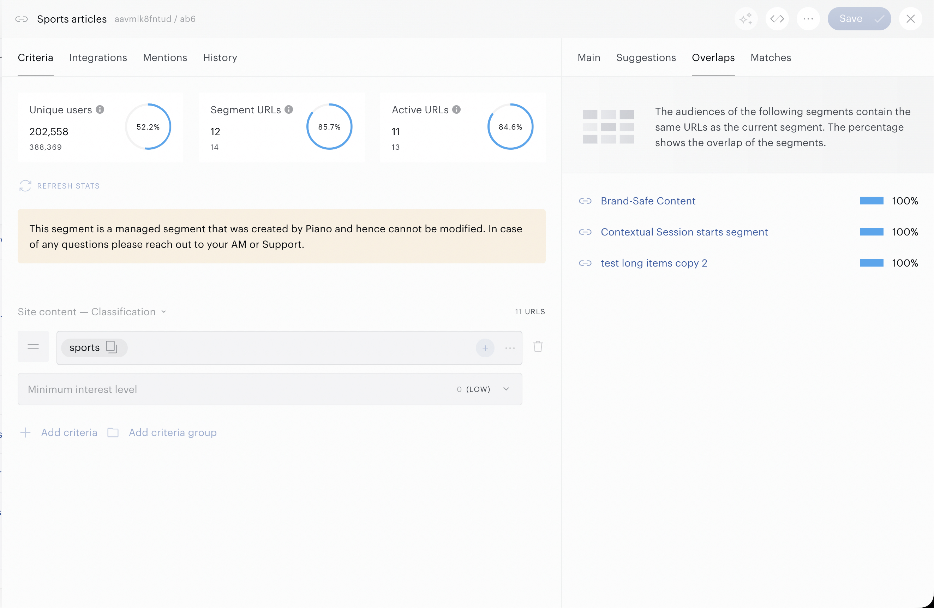
Task: Click the Contextual Session overlap bar
Action: pos(872,232)
